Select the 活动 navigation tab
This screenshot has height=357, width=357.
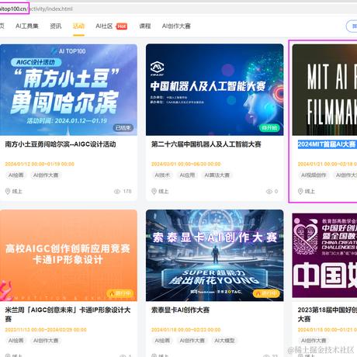78,26
